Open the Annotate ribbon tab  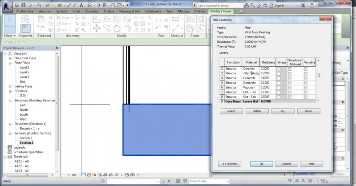(92, 11)
